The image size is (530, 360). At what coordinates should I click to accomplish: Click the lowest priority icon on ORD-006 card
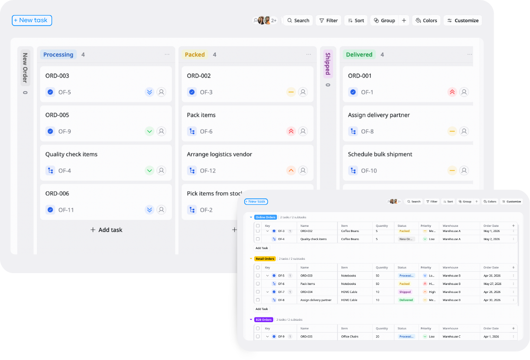coord(149,210)
